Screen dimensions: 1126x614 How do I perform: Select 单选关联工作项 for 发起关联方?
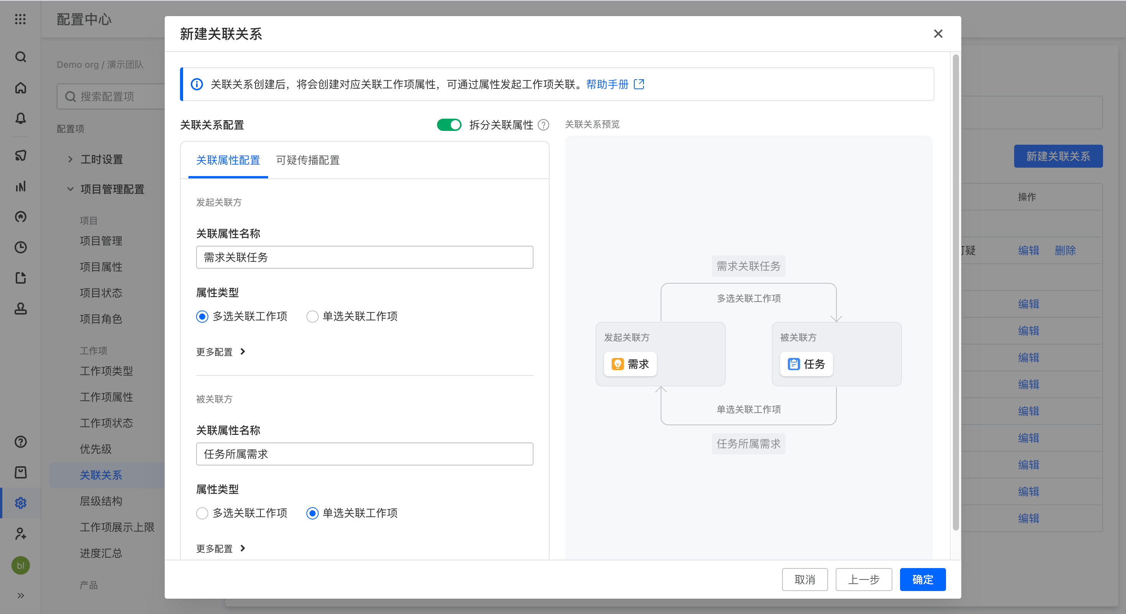pos(312,317)
